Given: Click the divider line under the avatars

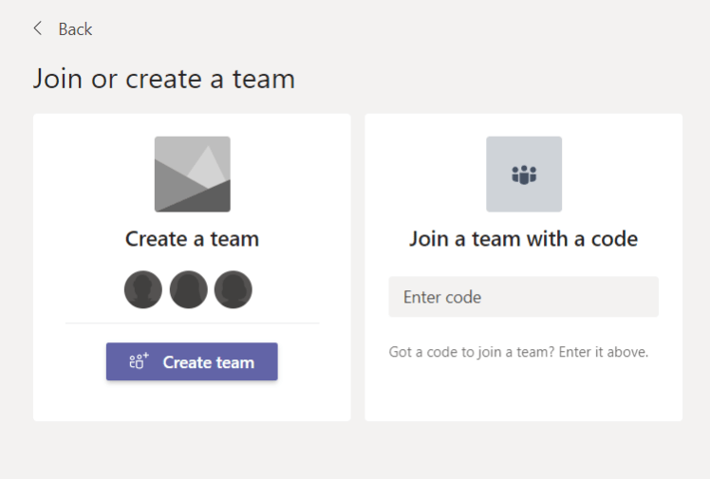Looking at the screenshot, I should pyautogui.click(x=192, y=323).
